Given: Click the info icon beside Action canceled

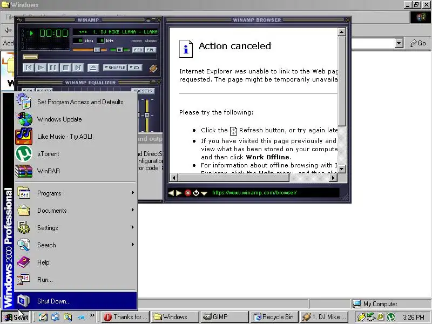Looking at the screenshot, I should point(186,49).
